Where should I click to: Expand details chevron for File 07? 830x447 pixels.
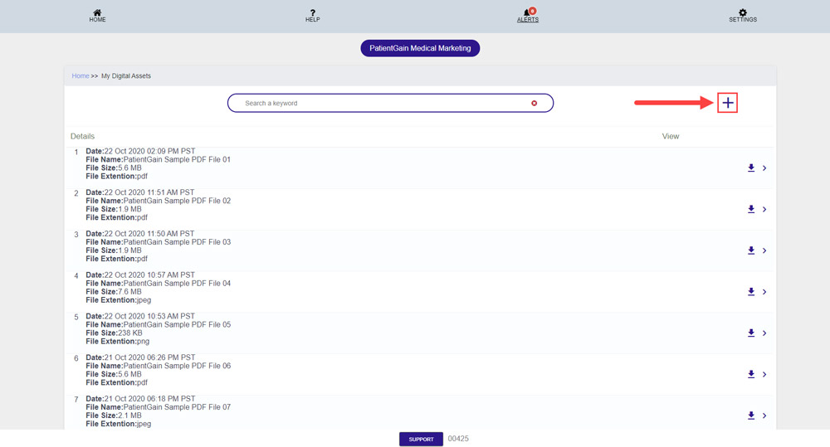tap(764, 415)
